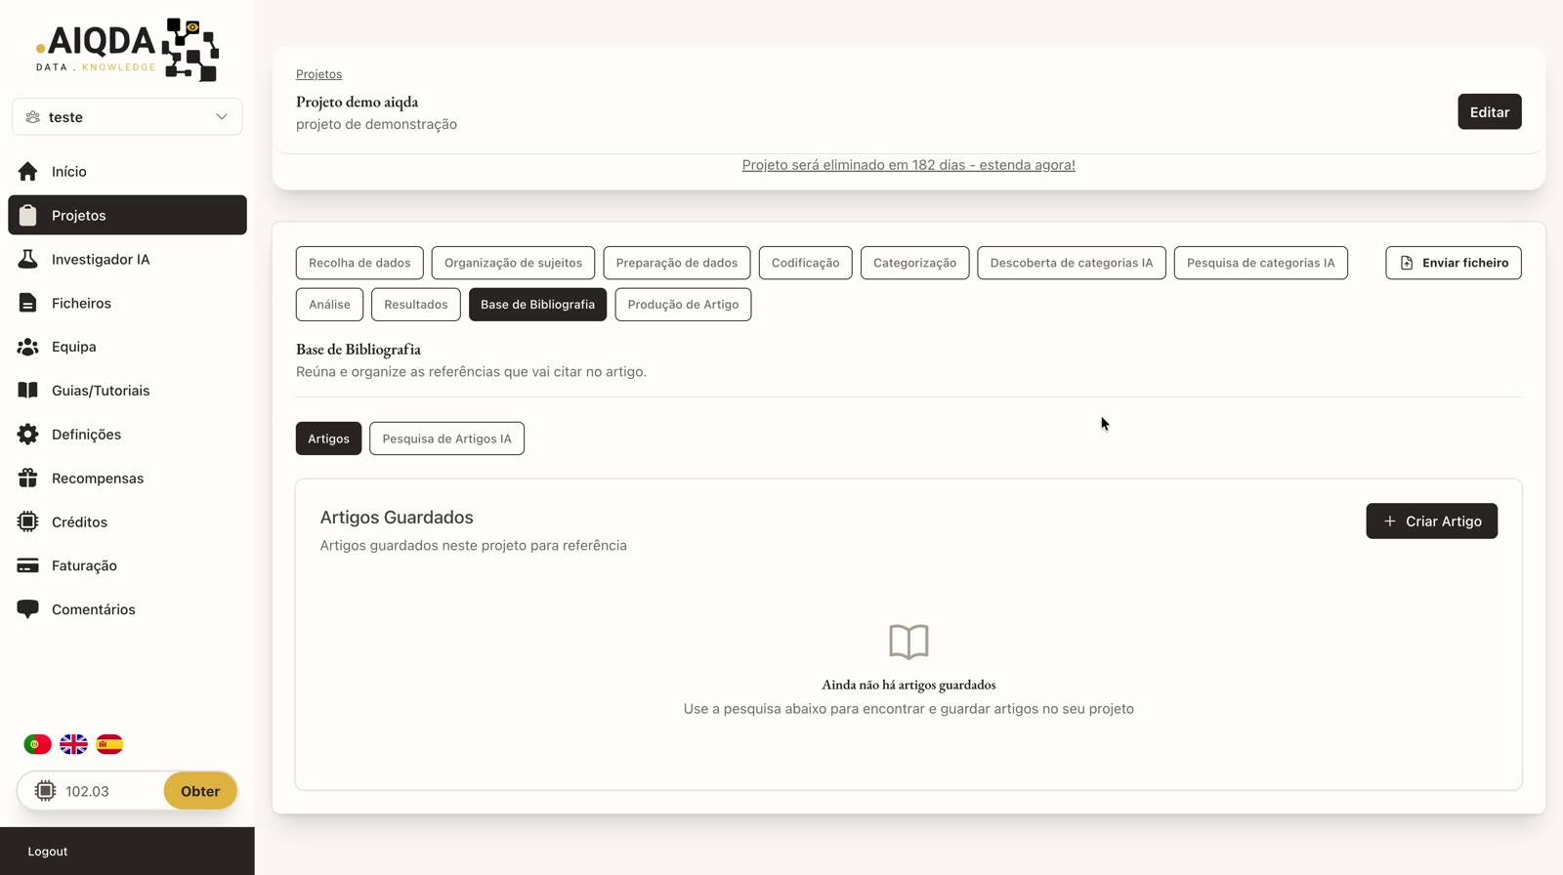The image size is (1563, 875).
Task: Click the Recompensas gift icon
Action: tap(27, 479)
